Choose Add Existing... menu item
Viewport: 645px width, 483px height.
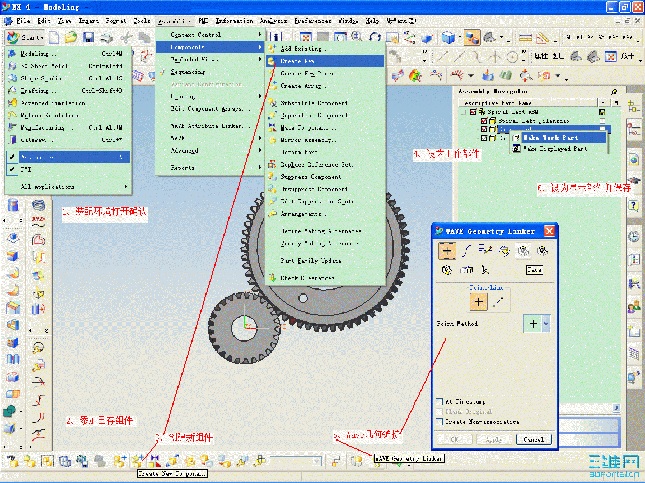[325, 49]
